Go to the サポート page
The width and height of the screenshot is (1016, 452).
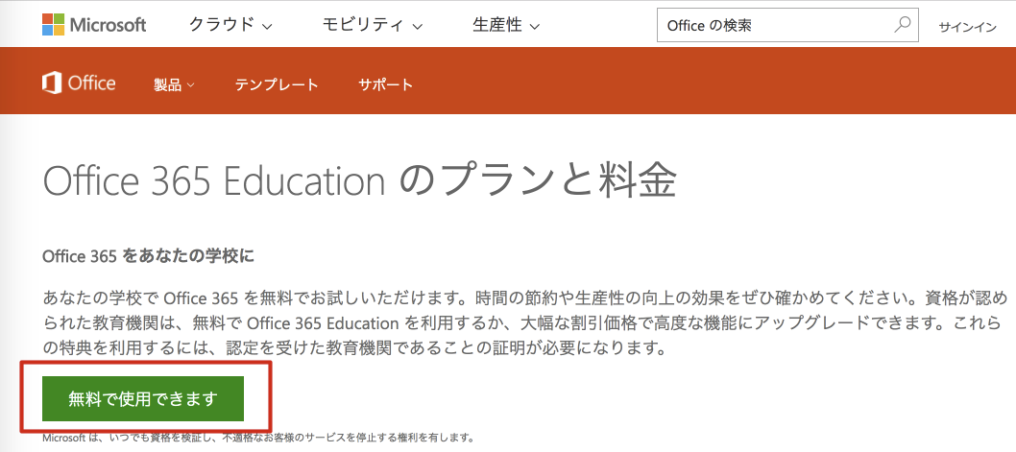(x=385, y=84)
